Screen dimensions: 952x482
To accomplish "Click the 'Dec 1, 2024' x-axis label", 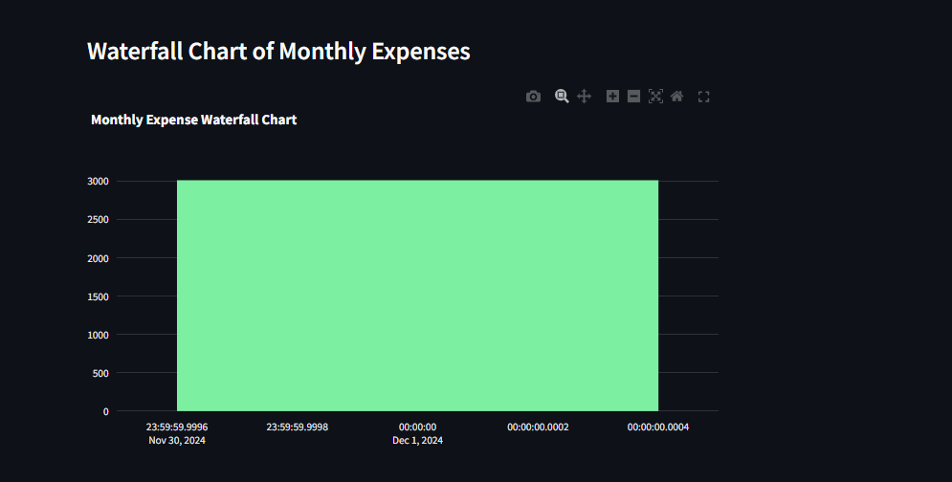I will [x=418, y=441].
